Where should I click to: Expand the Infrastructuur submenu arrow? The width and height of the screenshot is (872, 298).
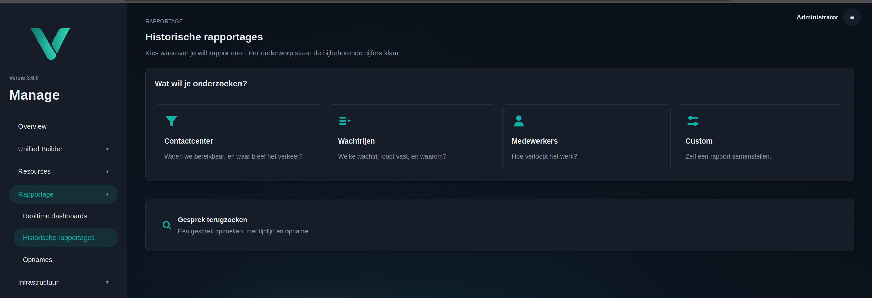[107, 282]
